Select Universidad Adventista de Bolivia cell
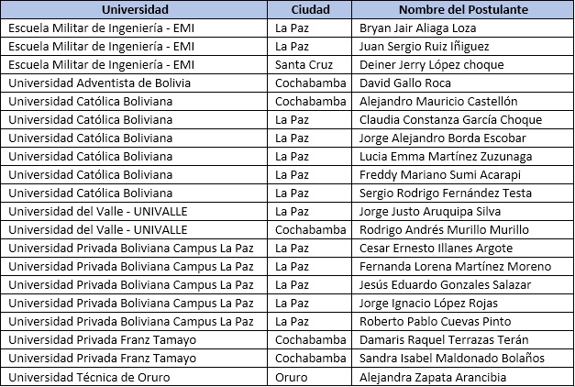575x387 pixels. [134, 83]
